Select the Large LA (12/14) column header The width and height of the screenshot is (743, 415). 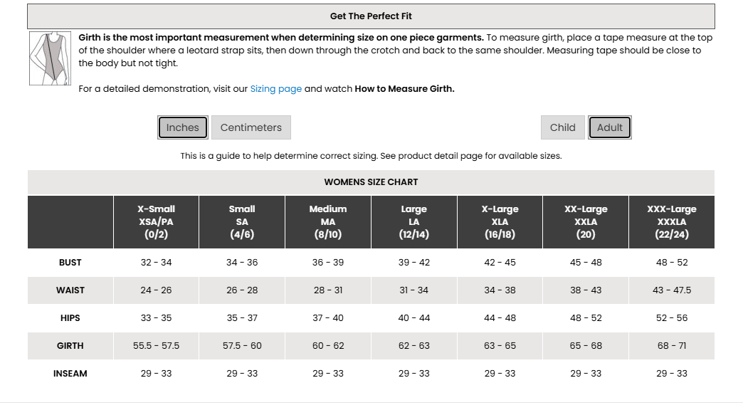[414, 222]
